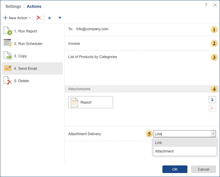Choose Link from the delivery list
Screen dimensions: 220x177
185,143
